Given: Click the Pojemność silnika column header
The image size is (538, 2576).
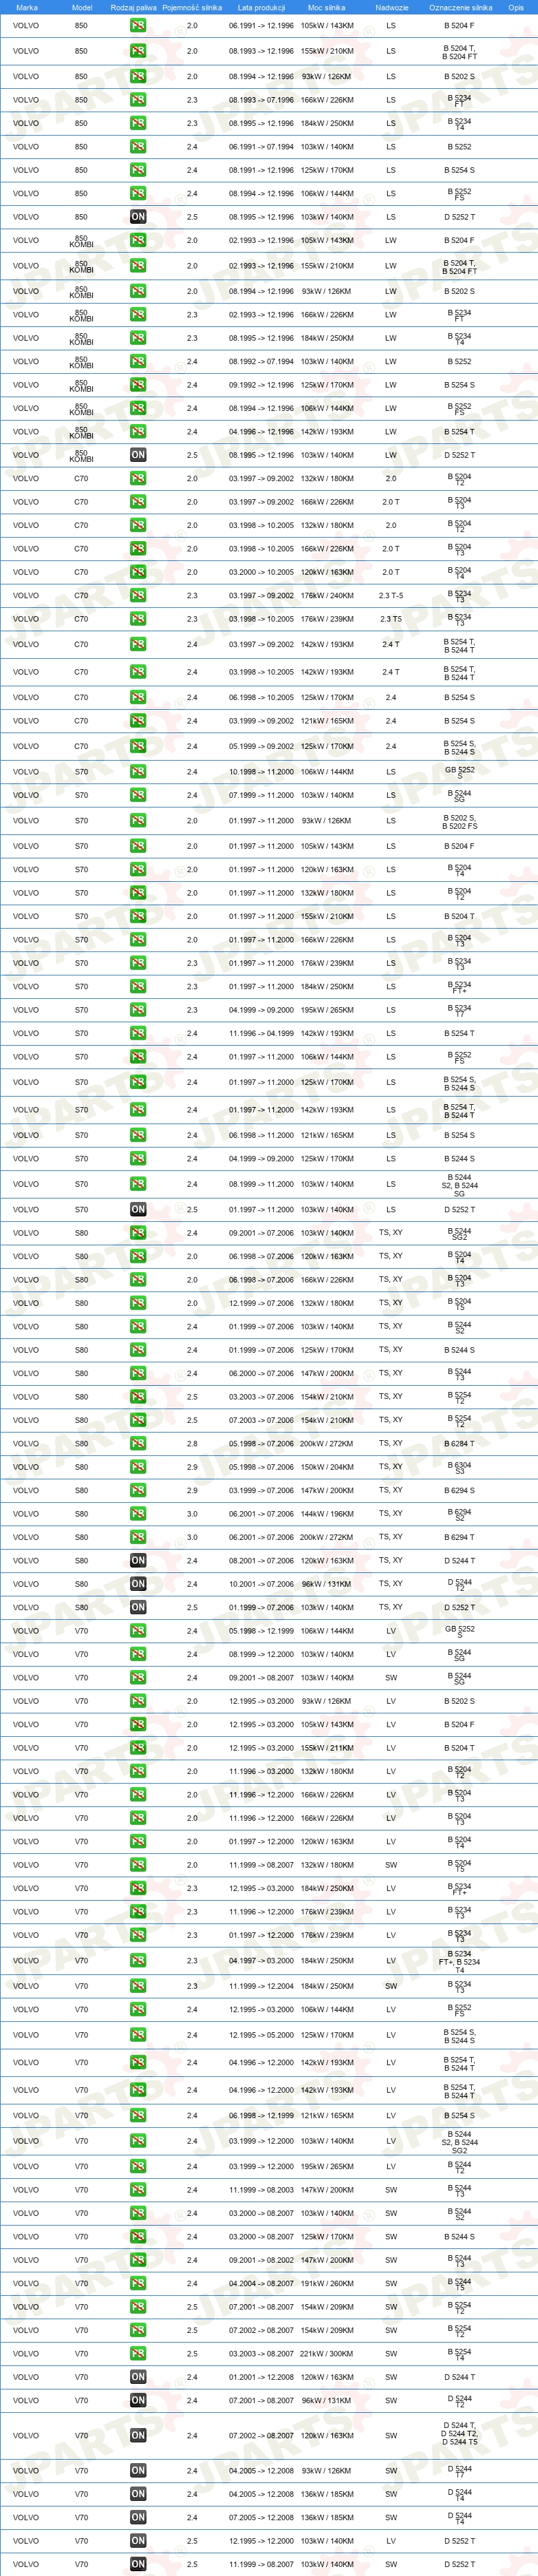Looking at the screenshot, I should pos(192,7).
